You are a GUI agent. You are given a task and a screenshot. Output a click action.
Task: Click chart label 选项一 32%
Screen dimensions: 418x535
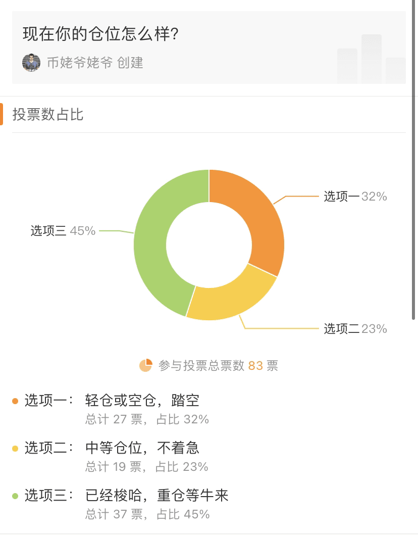point(355,197)
